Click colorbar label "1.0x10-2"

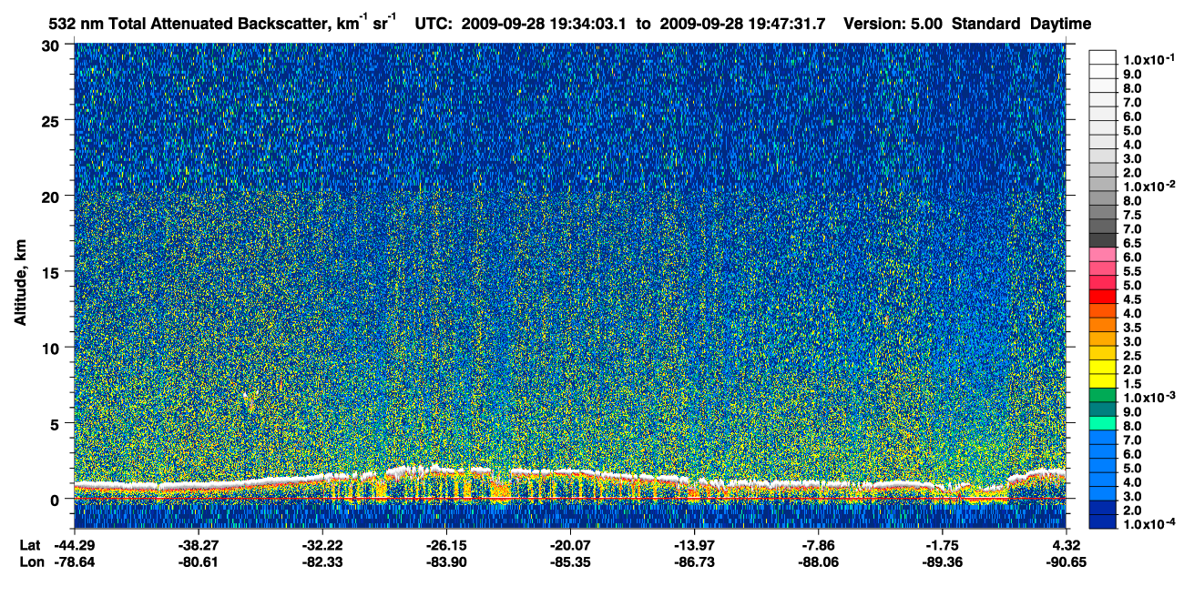coord(1148,186)
